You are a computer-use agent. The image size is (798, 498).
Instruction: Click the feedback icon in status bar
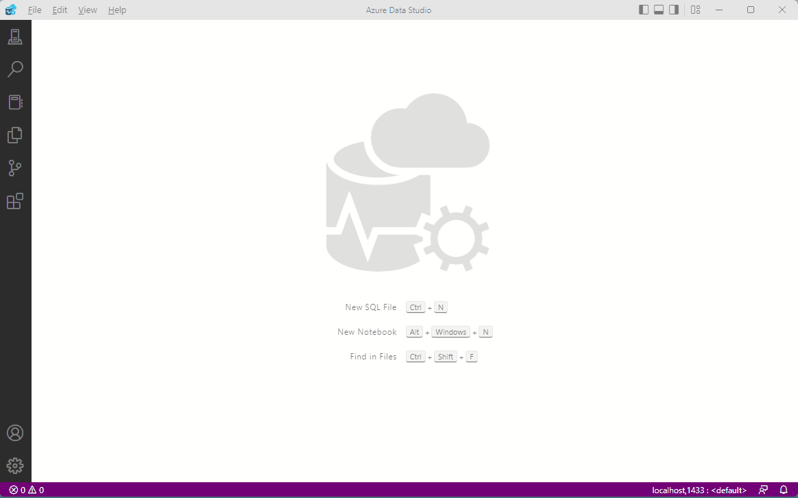point(763,490)
